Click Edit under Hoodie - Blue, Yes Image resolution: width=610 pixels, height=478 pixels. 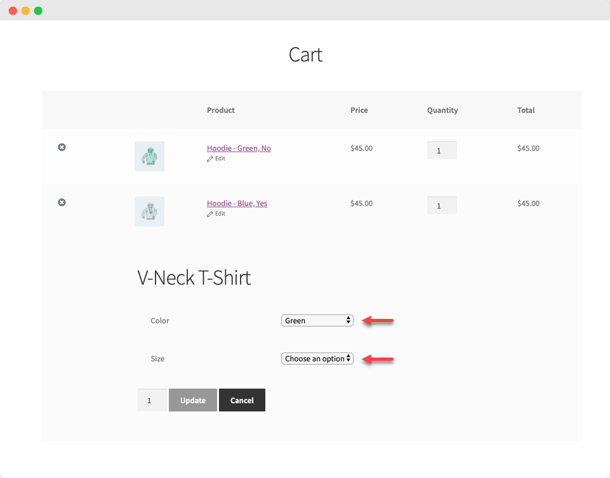(216, 214)
